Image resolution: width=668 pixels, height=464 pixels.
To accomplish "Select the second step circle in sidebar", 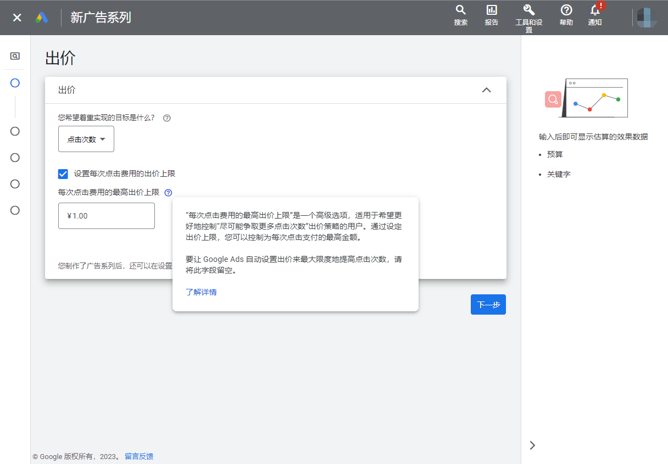I will 15,131.
